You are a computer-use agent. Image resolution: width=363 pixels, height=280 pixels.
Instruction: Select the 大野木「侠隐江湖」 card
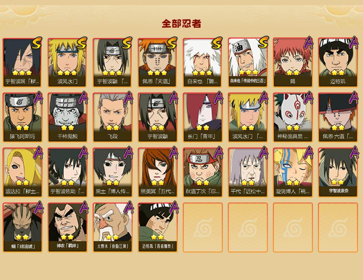[x=112, y=227]
